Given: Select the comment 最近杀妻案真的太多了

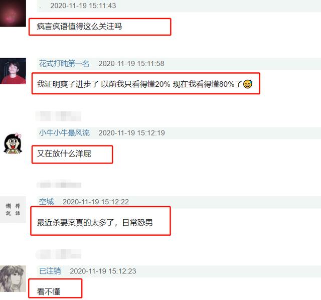Looking at the screenshot, I should point(95,223).
